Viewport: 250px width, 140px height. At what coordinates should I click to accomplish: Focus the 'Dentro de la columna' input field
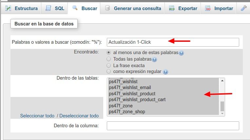tap(173, 126)
